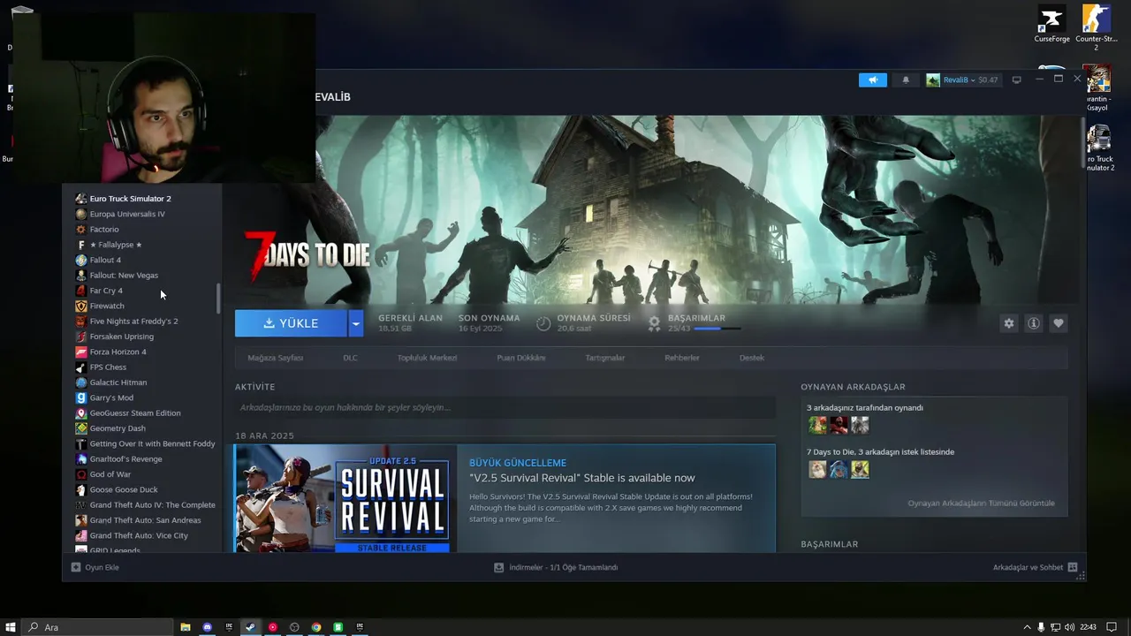Open the RevaliB account dropdown
Image resolution: width=1131 pixels, height=636 pixels.
click(x=962, y=80)
